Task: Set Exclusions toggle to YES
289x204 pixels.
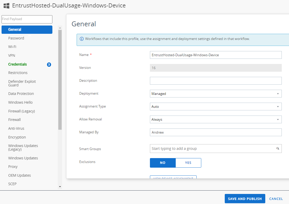Action: [188, 163]
